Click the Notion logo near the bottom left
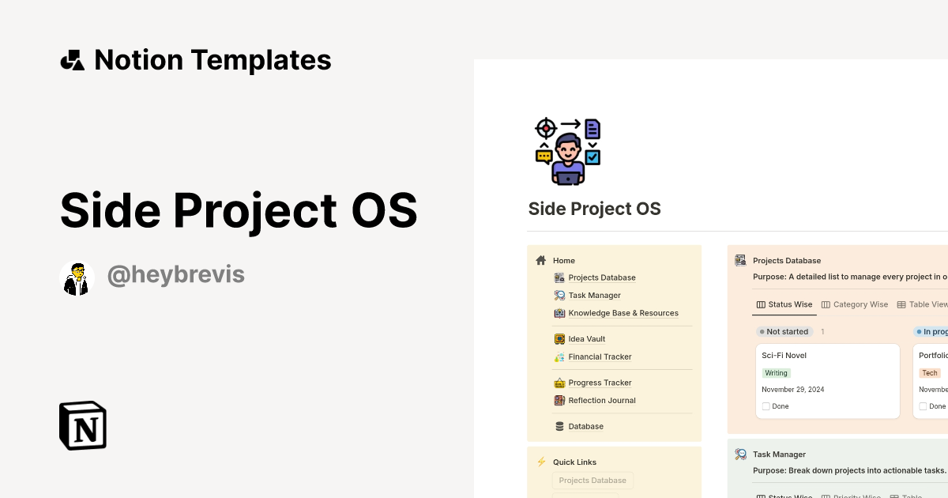The height and width of the screenshot is (498, 948). [x=82, y=425]
